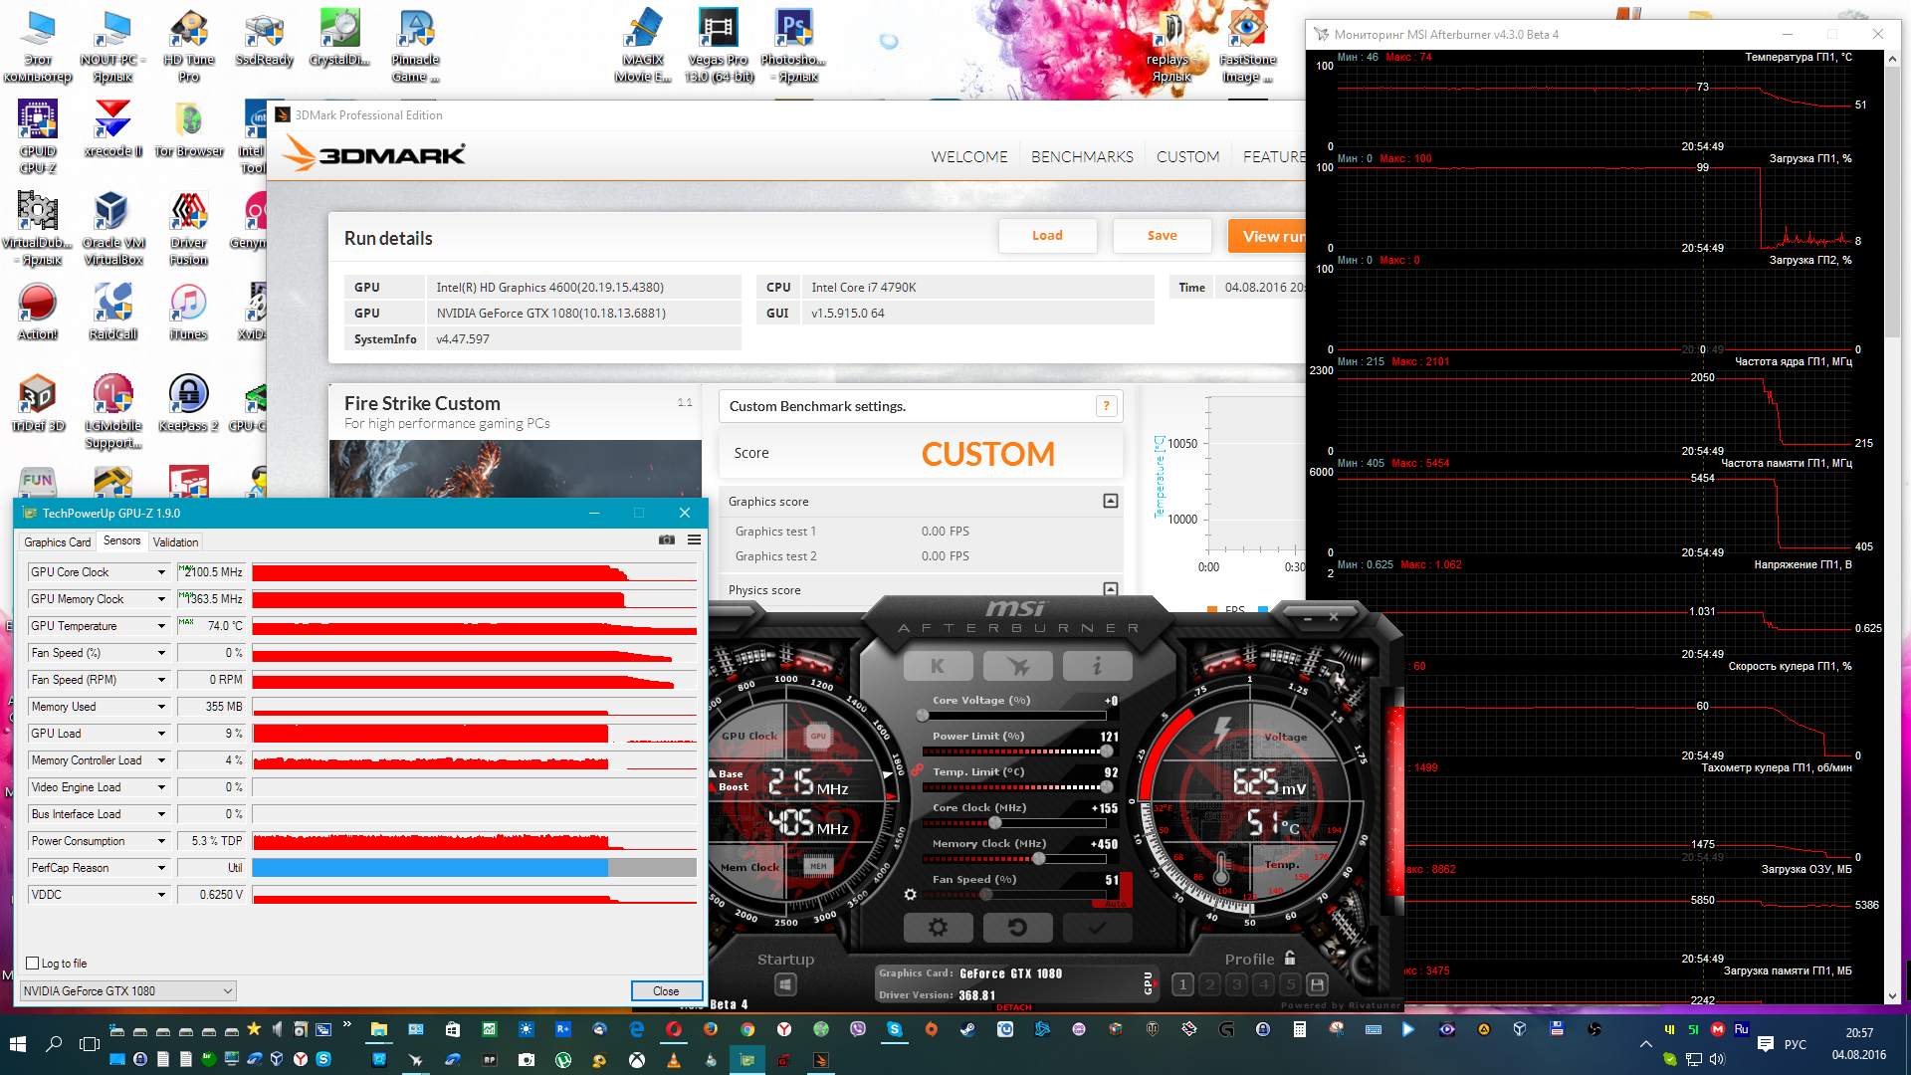Image resolution: width=1911 pixels, height=1075 pixels.
Task: Toggle apply at Windows startup button
Action: click(785, 984)
